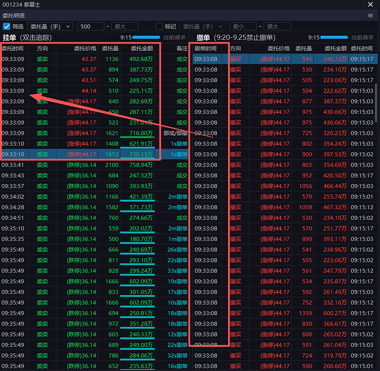
Task: Click the filter 最大 input field
Action: tap(125, 27)
